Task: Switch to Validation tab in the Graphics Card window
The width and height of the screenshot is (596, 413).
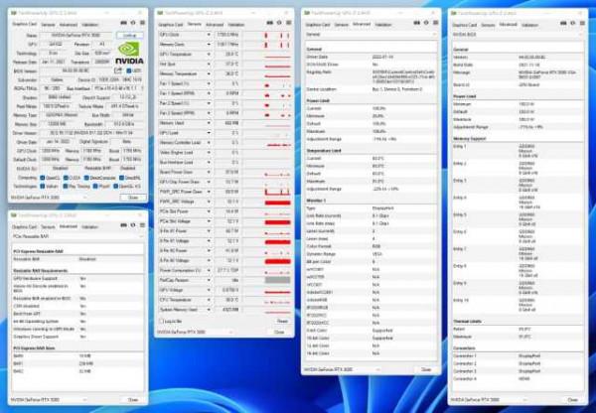Action: [90, 25]
